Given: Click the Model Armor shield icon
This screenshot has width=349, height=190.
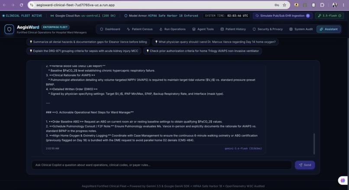Looking at the screenshot, I should pyautogui.click(x=126, y=16).
